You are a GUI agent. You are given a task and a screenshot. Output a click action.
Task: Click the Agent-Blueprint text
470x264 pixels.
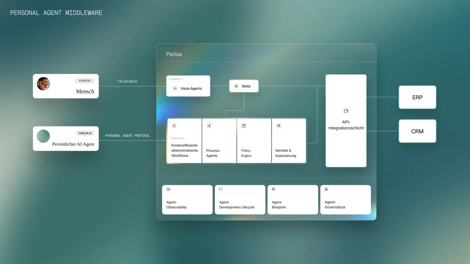pyautogui.click(x=279, y=205)
